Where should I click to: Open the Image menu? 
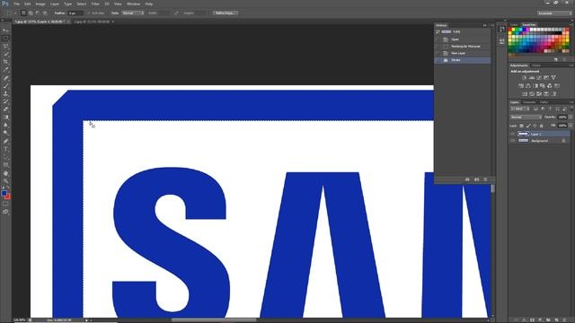pyautogui.click(x=40, y=4)
